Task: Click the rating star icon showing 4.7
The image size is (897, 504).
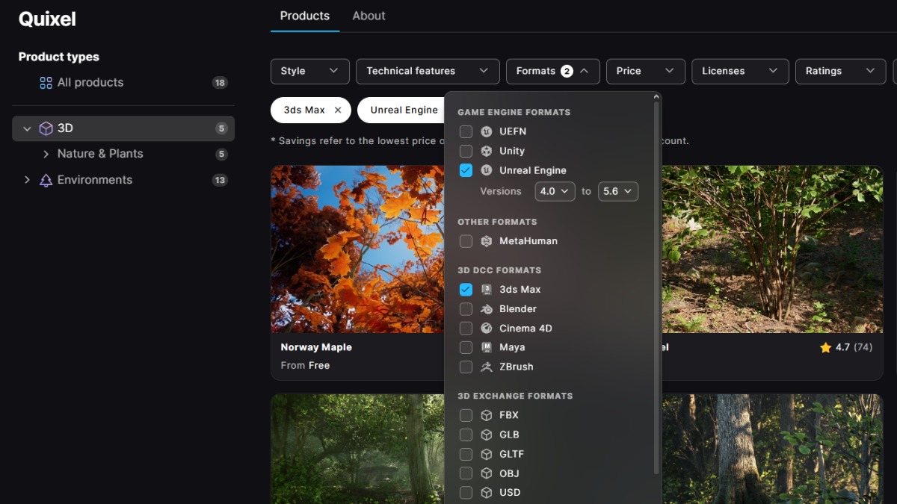Action: tap(825, 347)
